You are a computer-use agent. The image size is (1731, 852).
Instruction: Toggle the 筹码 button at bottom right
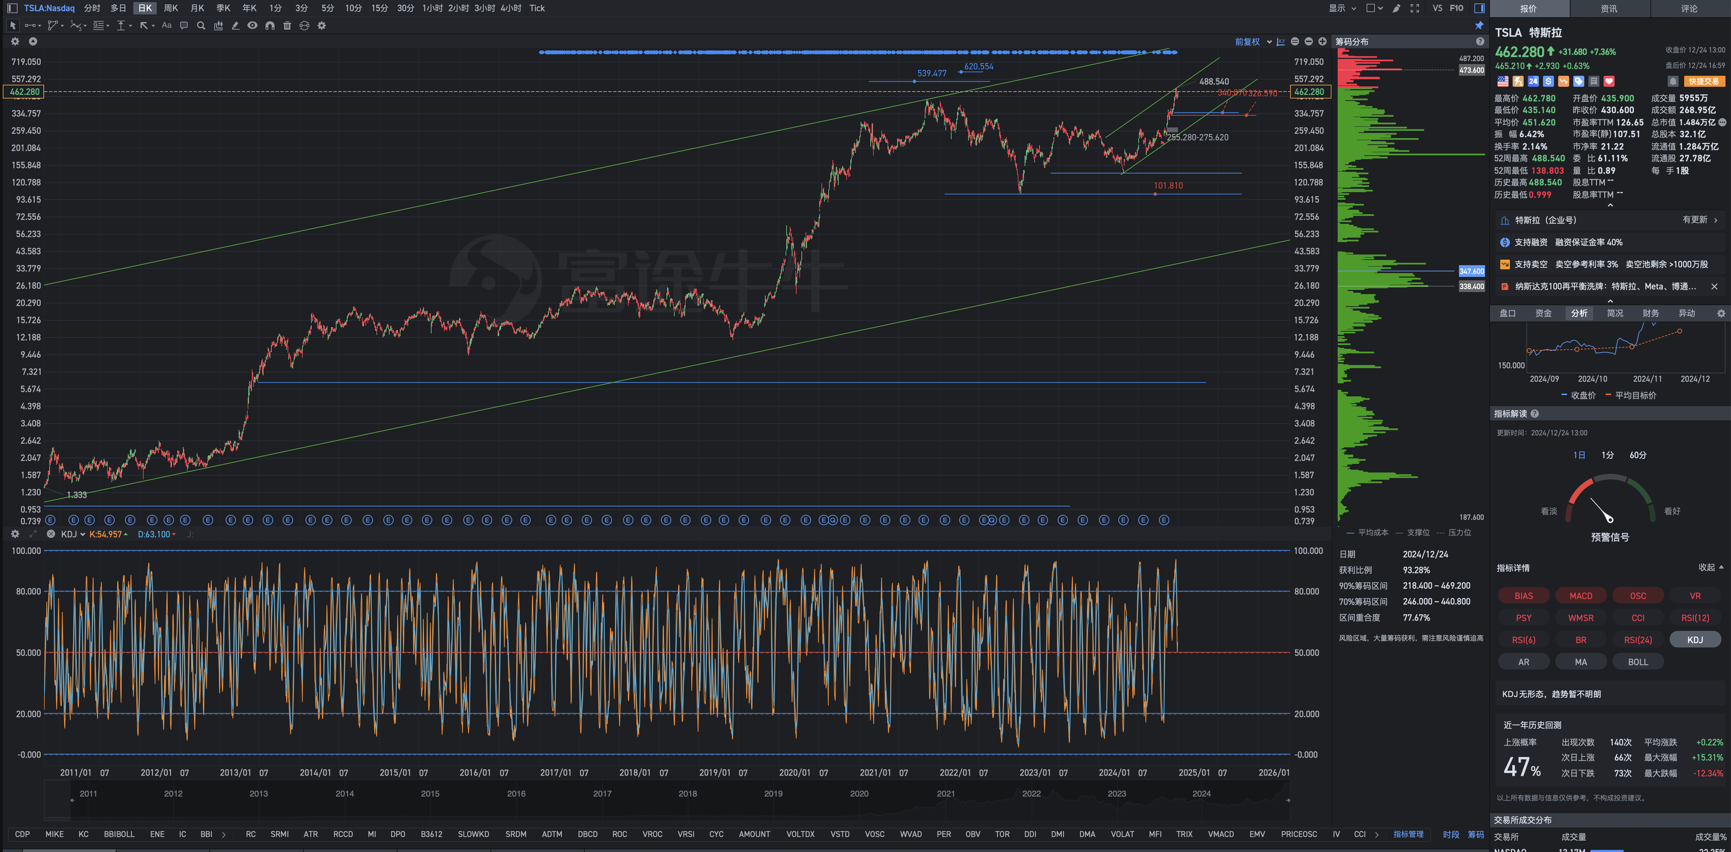coord(1476,834)
